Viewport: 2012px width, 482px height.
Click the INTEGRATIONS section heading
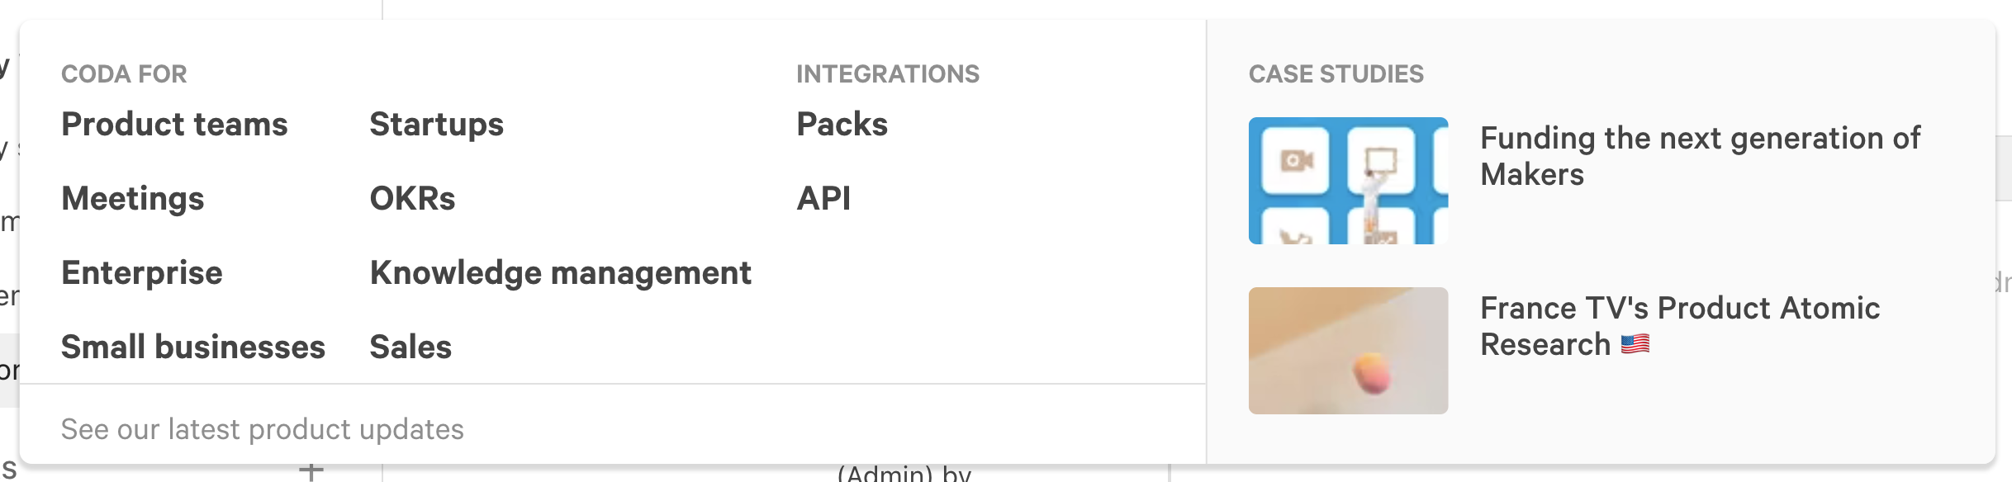pyautogui.click(x=887, y=74)
